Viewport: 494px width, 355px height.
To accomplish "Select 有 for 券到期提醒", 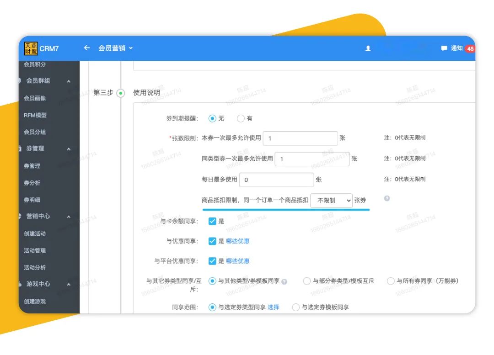I will pos(241,118).
